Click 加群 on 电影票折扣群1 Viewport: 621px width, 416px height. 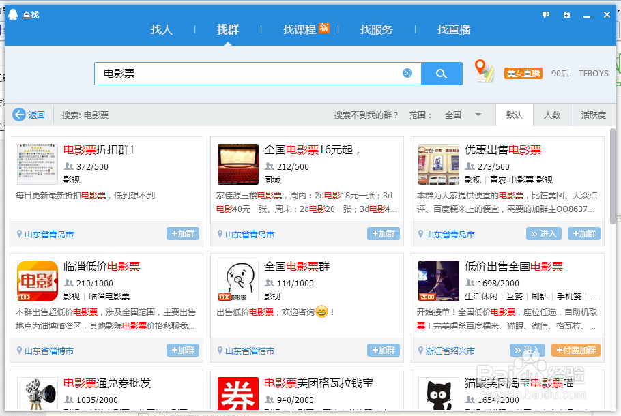click(183, 233)
